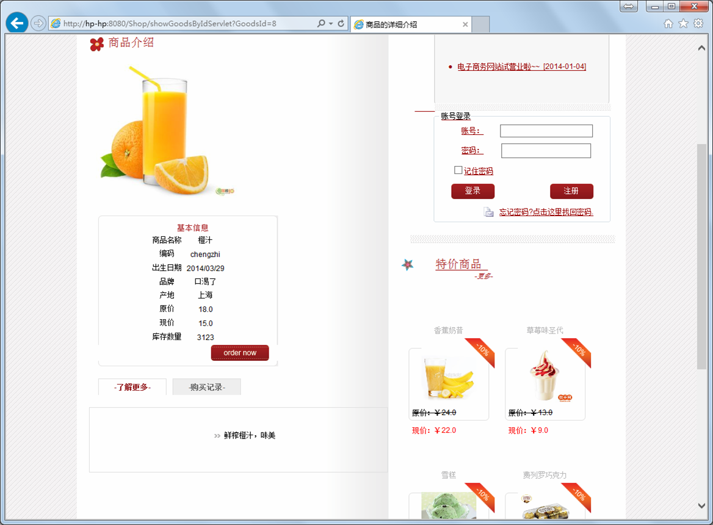Open the browser Home icon
The height and width of the screenshot is (525, 713).
coord(668,24)
